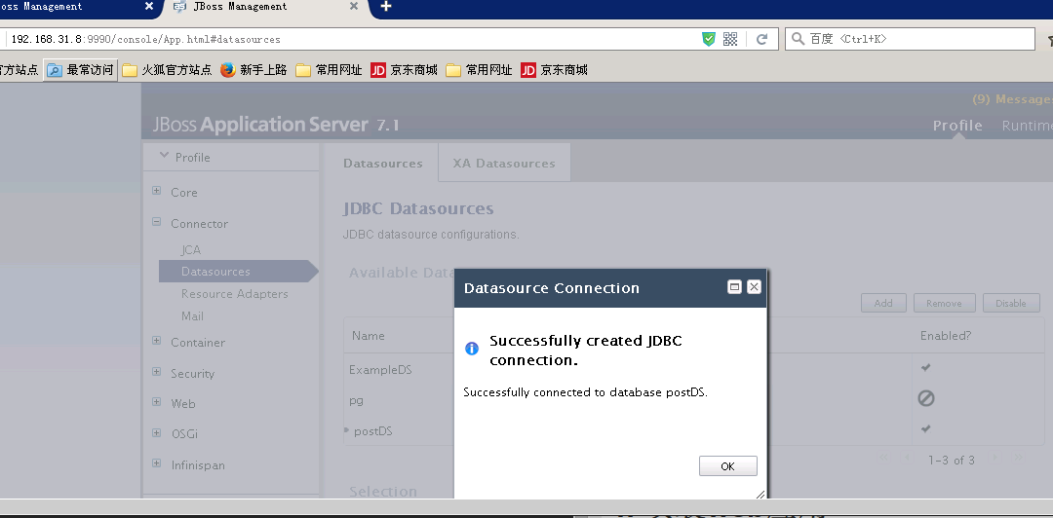Collapse the Connector tree node

tap(157, 223)
